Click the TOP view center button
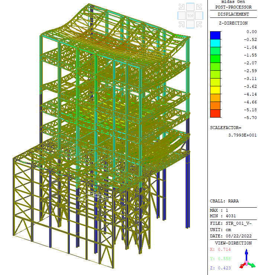Screen dimensions: 258x275 pyautogui.click(x=190, y=16)
